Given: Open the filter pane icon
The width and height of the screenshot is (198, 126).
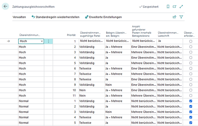Looking at the screenshot, I should [181, 17].
